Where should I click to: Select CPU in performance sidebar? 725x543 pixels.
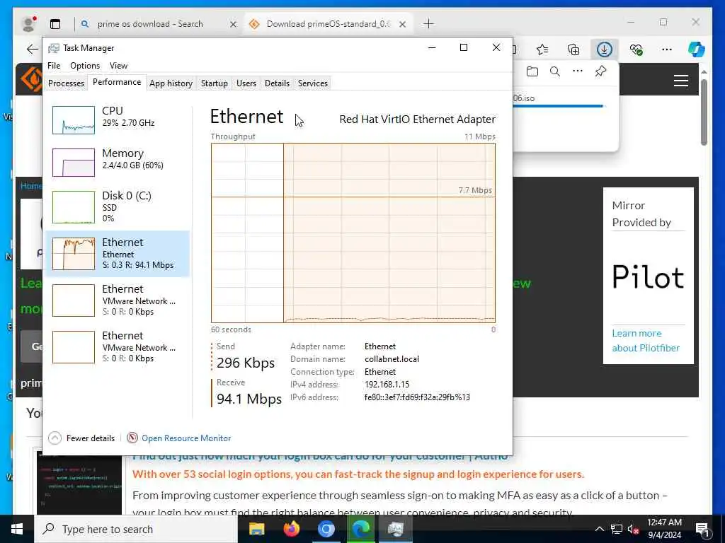point(118,119)
